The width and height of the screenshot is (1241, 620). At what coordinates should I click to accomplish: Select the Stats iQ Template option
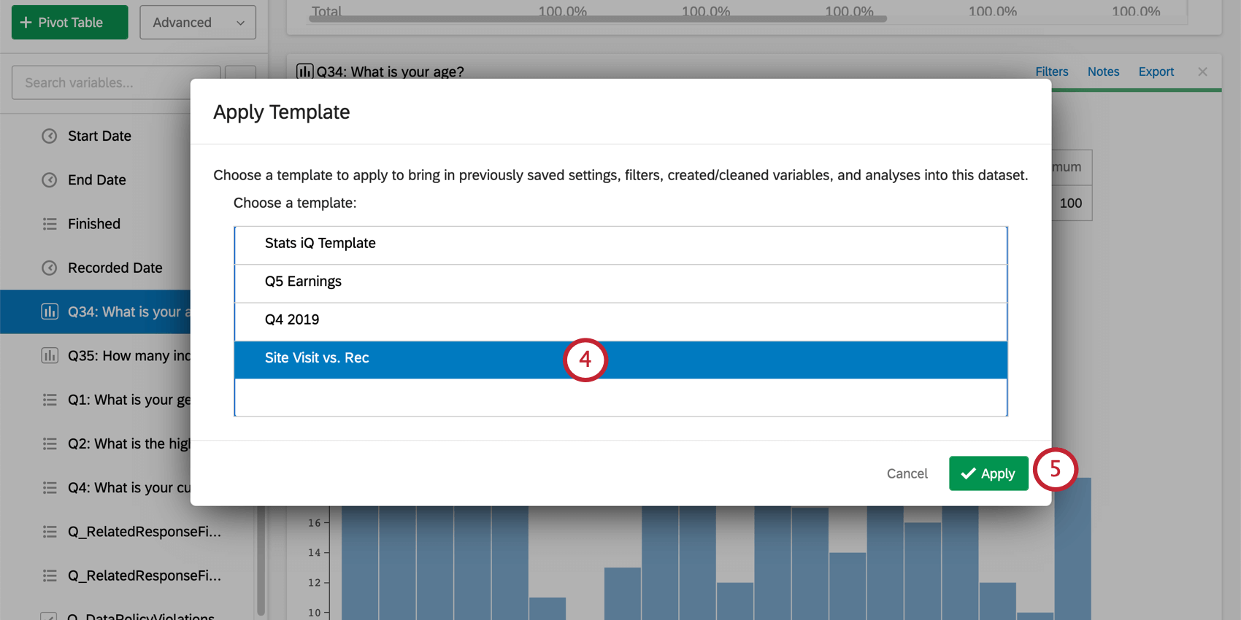320,244
